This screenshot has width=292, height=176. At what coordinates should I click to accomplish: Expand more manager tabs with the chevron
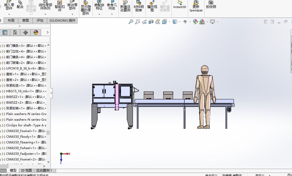point(48,33)
